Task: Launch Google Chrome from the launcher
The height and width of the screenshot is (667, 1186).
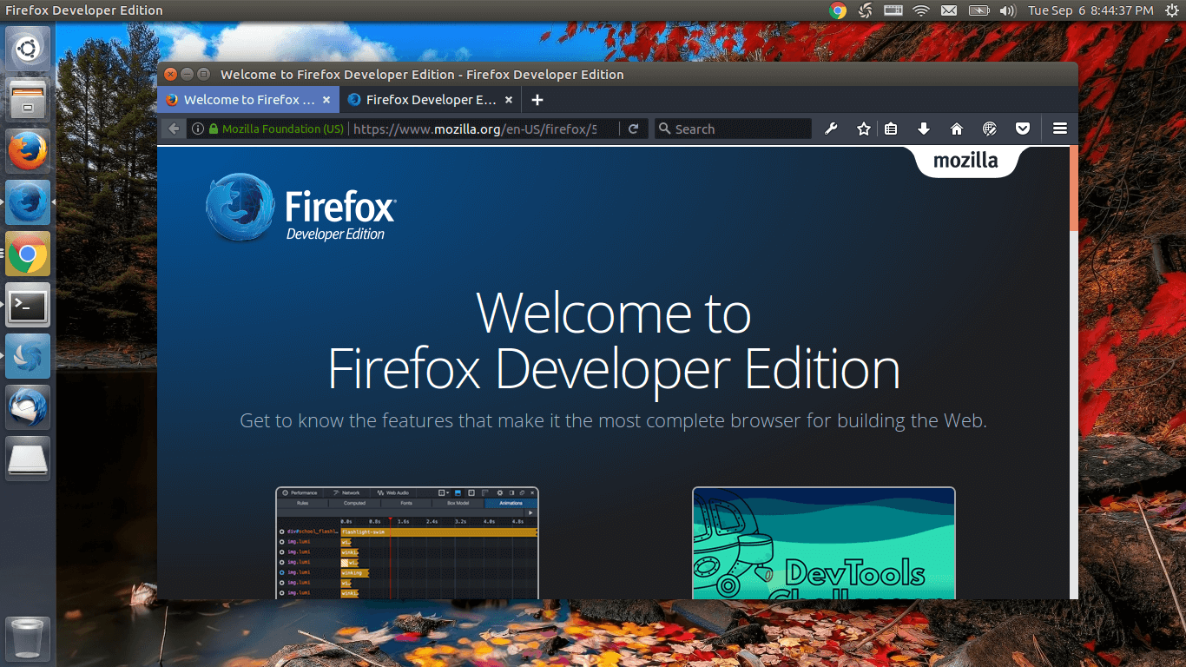Action: point(28,254)
